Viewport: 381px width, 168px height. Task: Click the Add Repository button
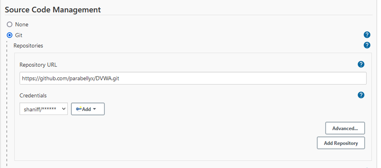point(341,143)
